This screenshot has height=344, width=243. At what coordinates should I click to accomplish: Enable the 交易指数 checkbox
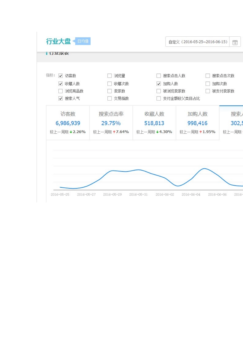pyautogui.click(x=109, y=99)
